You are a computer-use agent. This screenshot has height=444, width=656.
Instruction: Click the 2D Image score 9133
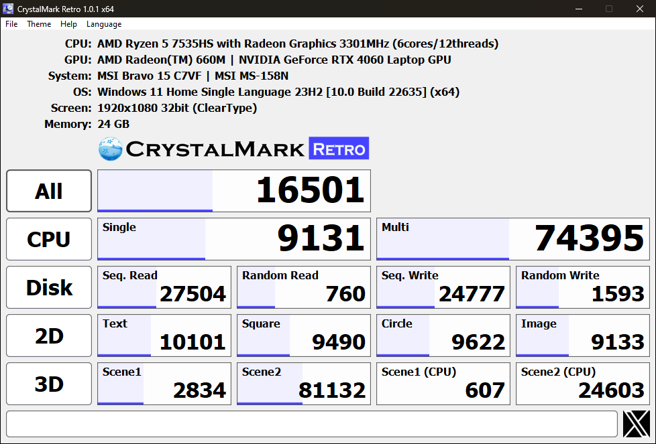pos(583,336)
